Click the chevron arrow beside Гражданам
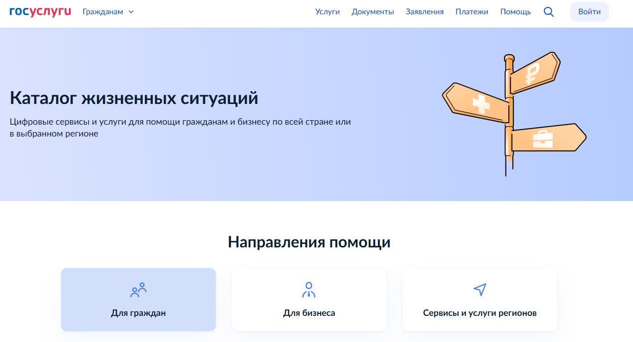 131,12
